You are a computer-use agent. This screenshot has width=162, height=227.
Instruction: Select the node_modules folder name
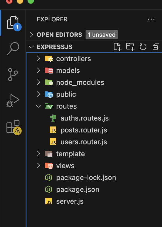click(80, 83)
